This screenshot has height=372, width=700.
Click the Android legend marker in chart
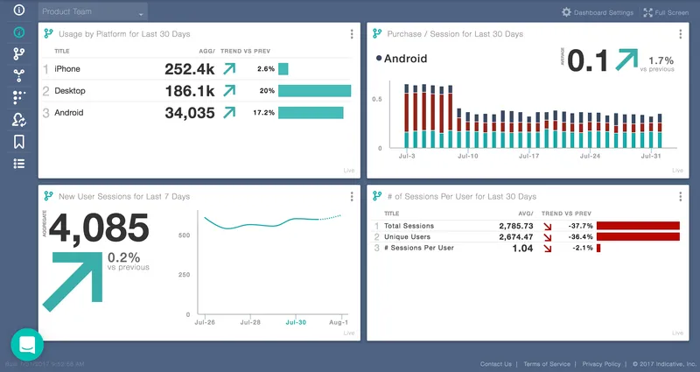click(x=379, y=58)
